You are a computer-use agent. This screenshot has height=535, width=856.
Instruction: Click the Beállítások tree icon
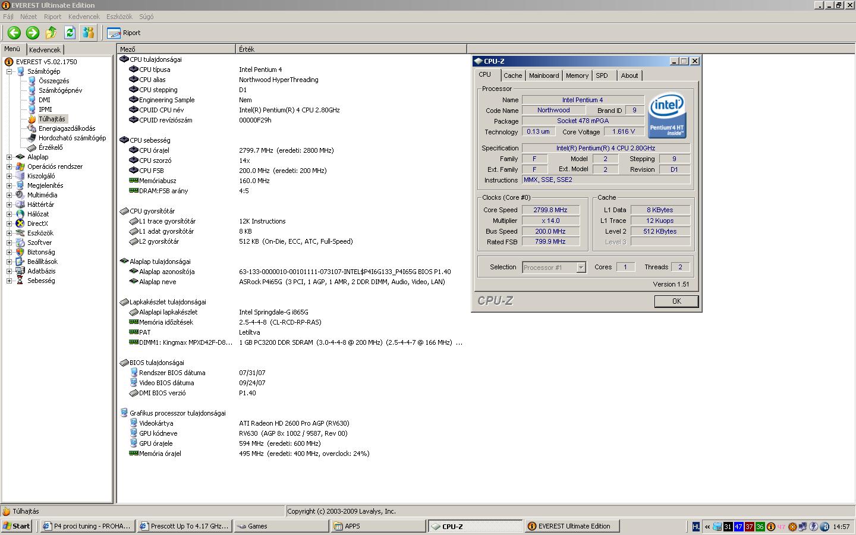pos(20,262)
